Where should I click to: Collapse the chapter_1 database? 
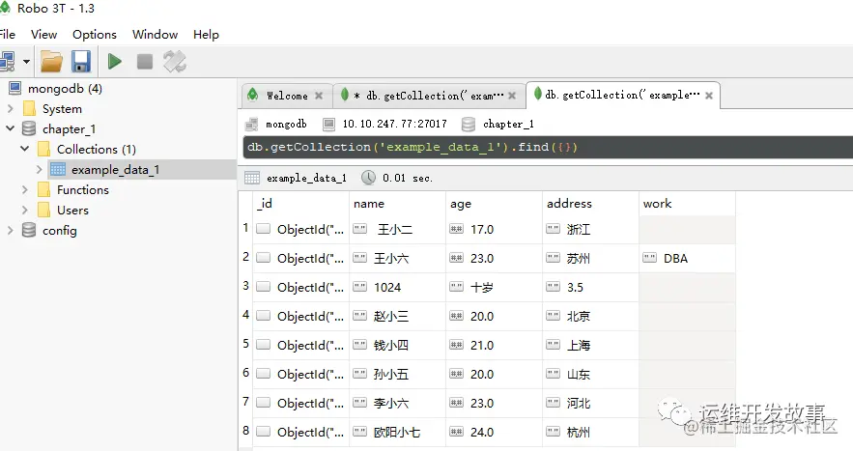click(x=10, y=129)
